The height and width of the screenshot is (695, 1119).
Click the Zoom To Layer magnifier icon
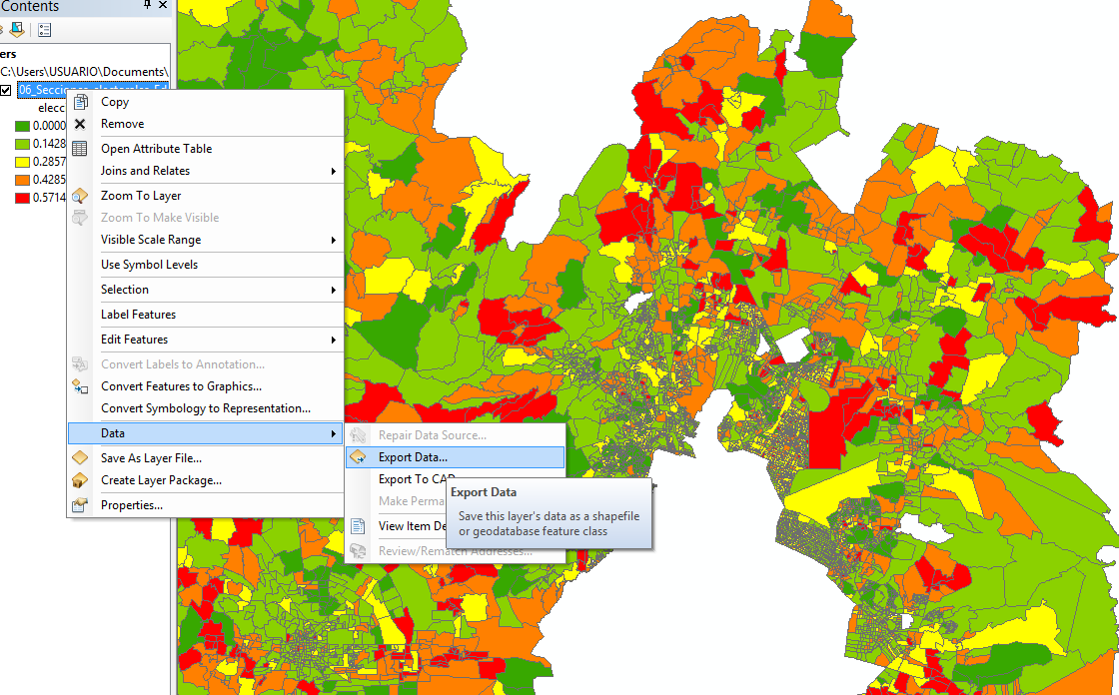(x=80, y=196)
